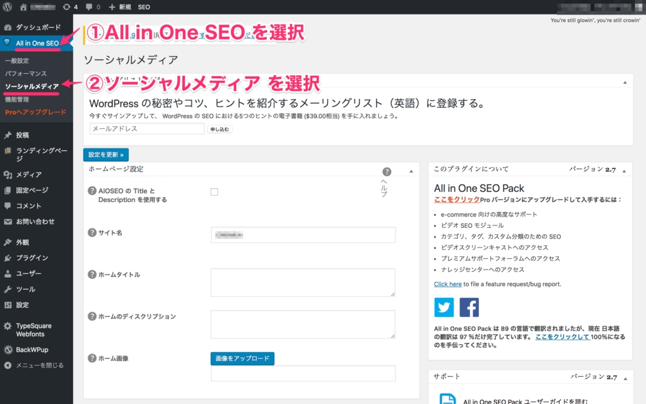Click the Plugins plug icon
The height and width of the screenshot is (404, 646).
(8, 258)
